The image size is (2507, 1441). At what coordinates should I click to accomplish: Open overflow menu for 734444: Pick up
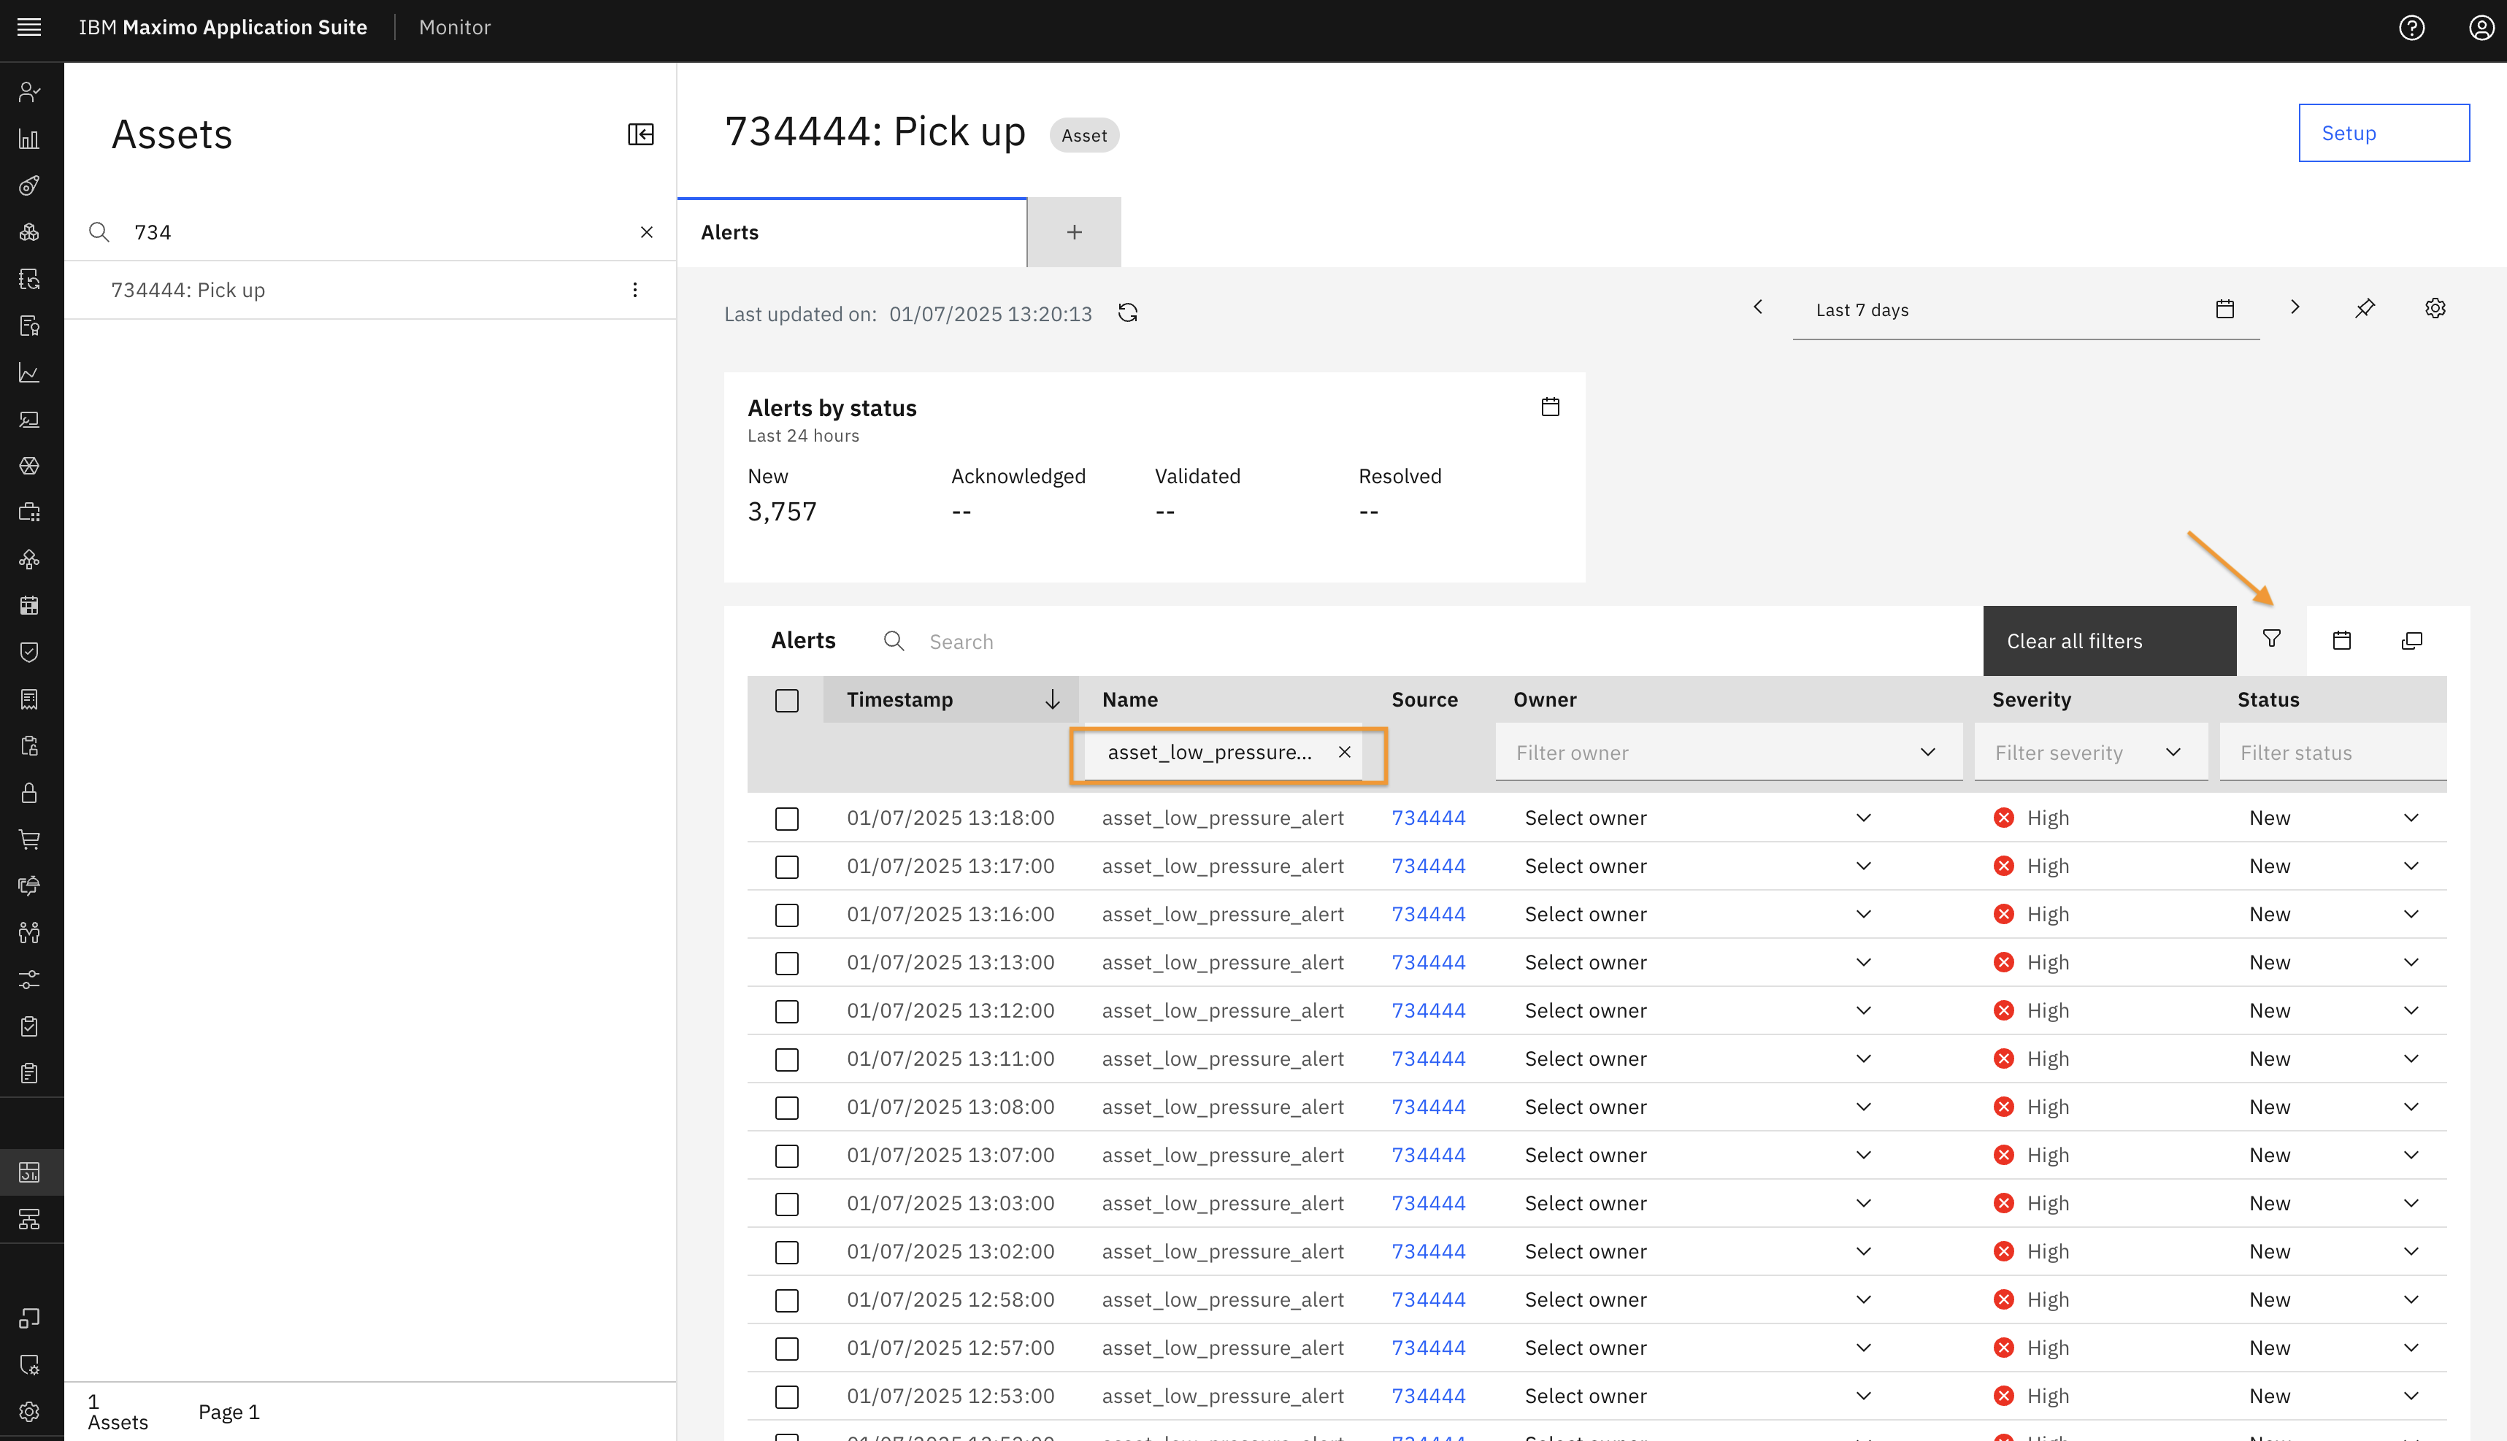point(634,289)
